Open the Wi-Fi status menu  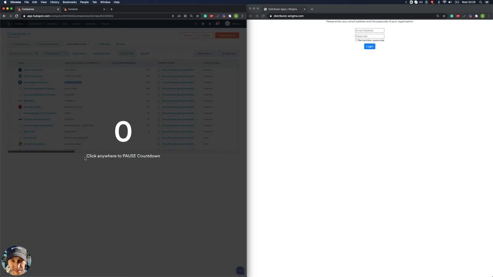[444, 2]
